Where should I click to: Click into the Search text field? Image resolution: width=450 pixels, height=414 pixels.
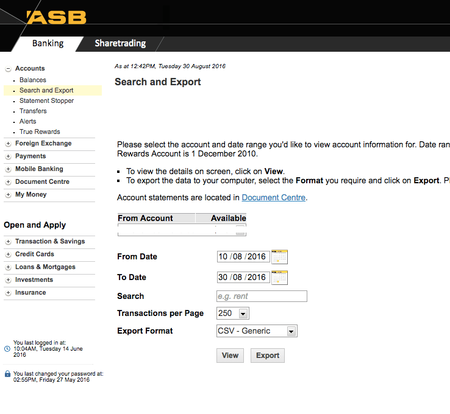(262, 296)
